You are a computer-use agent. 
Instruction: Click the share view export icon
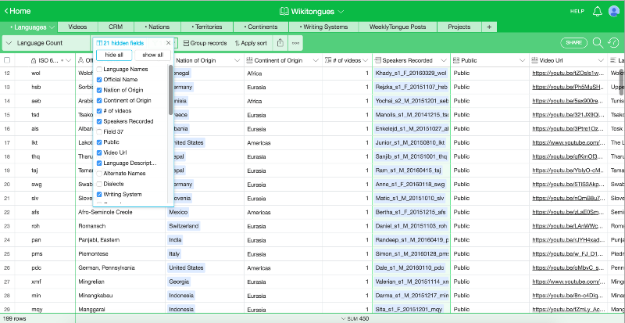280,43
